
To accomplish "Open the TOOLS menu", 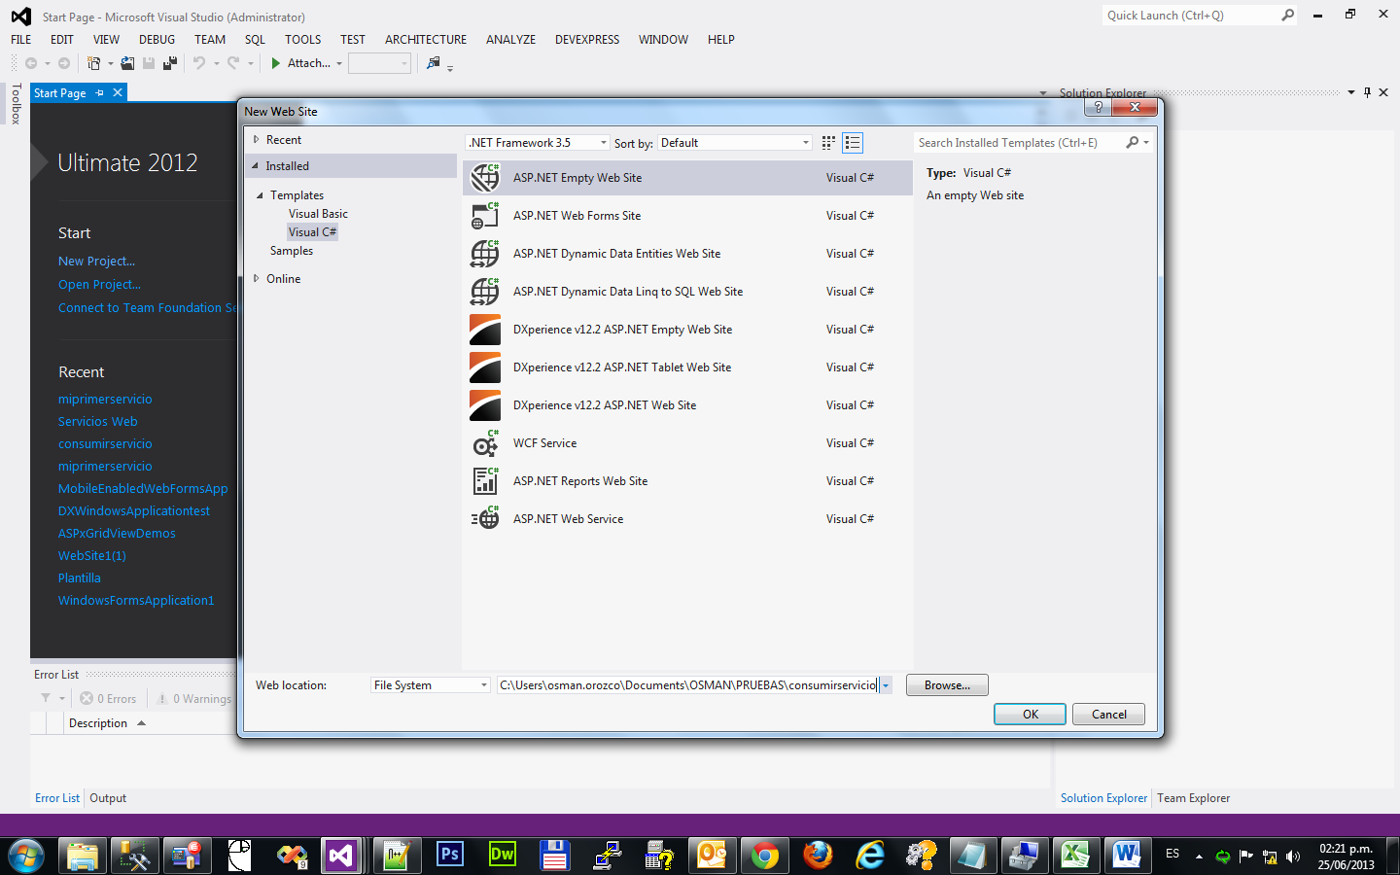I will pos(302,40).
